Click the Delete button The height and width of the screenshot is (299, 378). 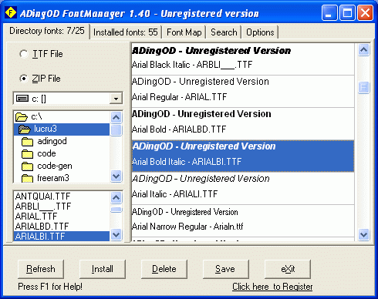pyautogui.click(x=164, y=269)
